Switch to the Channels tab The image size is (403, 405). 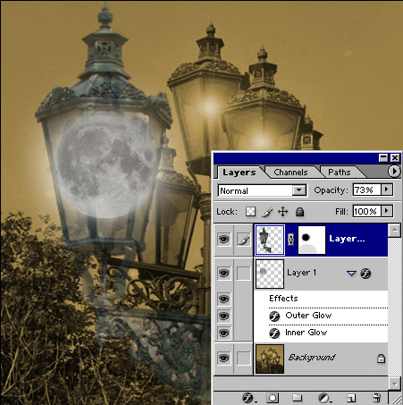coord(290,173)
